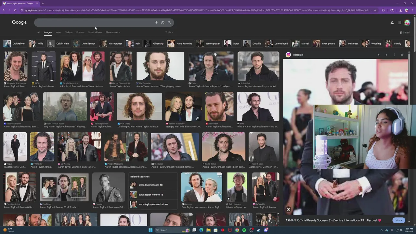416x234 pixels.
Task: Open a new browser tab
Action: tap(43, 3)
